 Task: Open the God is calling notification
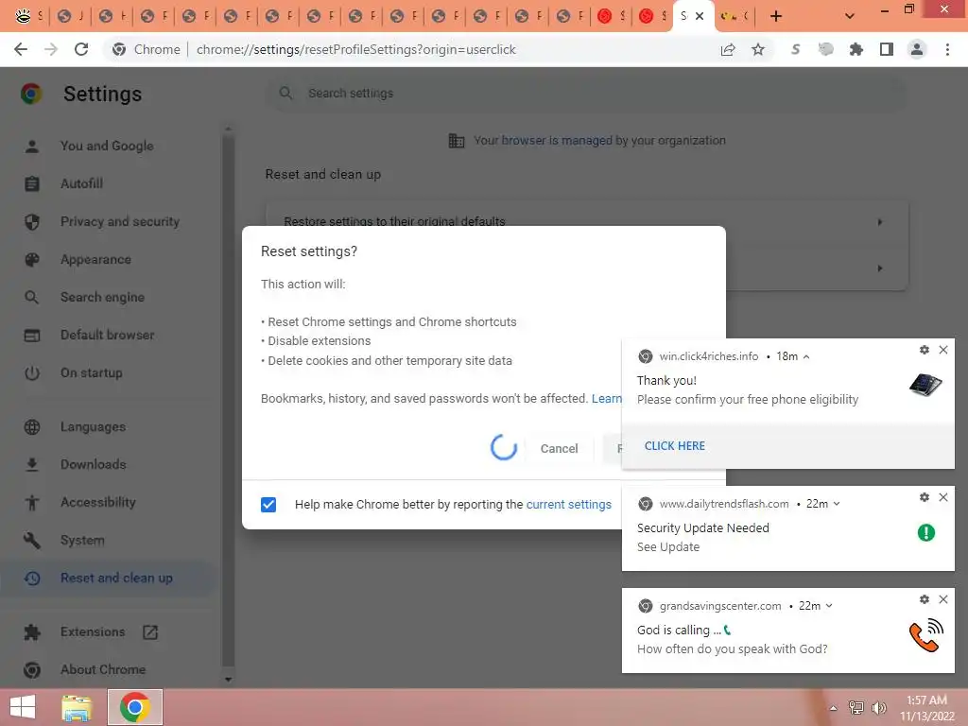click(x=787, y=631)
